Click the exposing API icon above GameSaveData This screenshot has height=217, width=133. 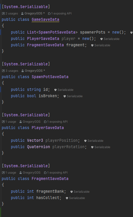pyautogui.click(x=49, y=13)
